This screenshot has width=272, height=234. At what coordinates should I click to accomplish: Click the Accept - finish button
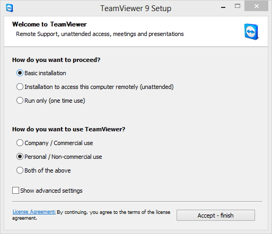pyautogui.click(x=216, y=215)
